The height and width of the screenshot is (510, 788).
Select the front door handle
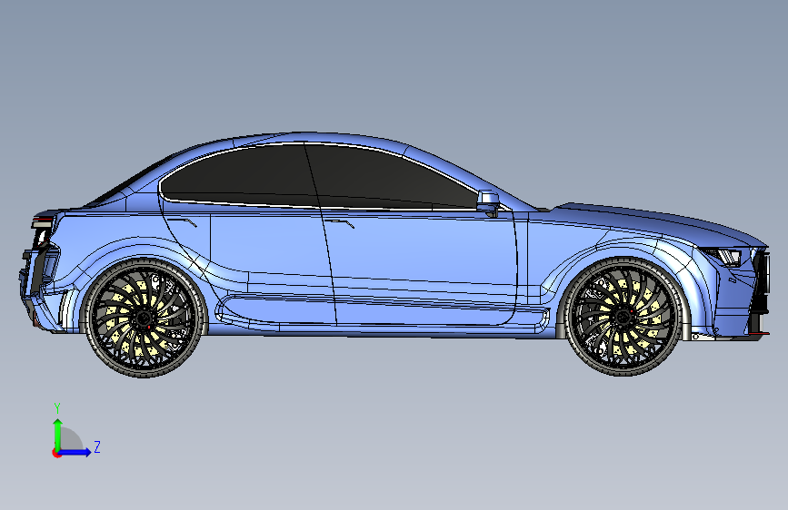[339, 223]
